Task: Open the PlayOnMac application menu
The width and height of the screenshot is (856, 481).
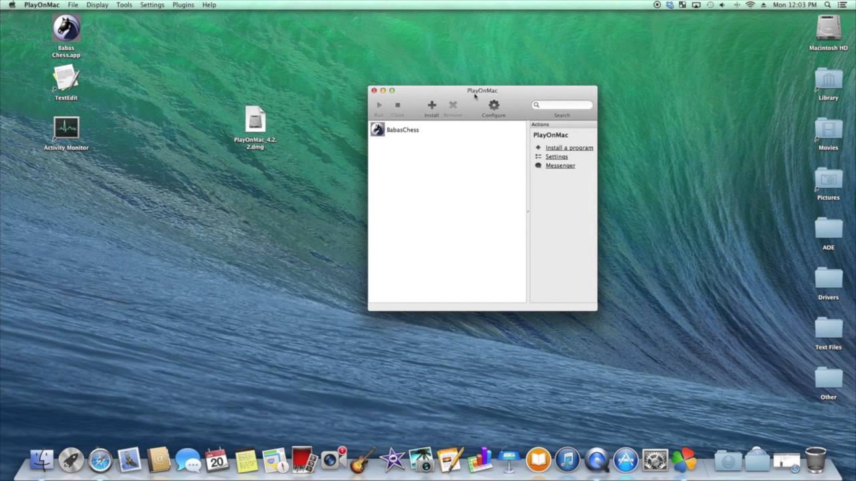Action: pyautogui.click(x=41, y=5)
